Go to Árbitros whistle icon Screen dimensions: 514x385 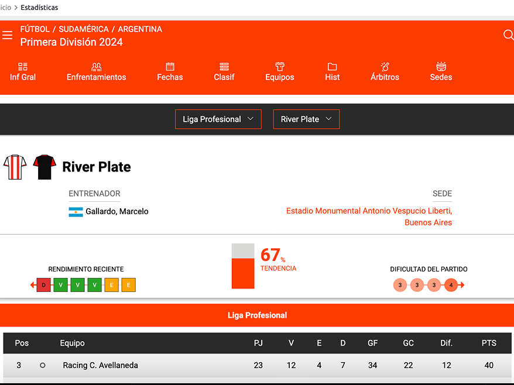pyautogui.click(x=385, y=67)
